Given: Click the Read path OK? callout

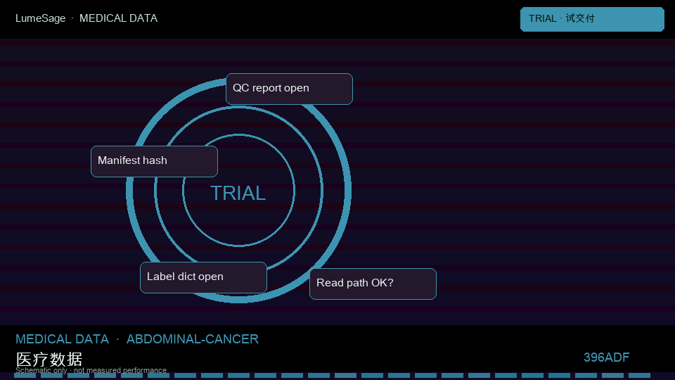Looking at the screenshot, I should coord(373,284).
